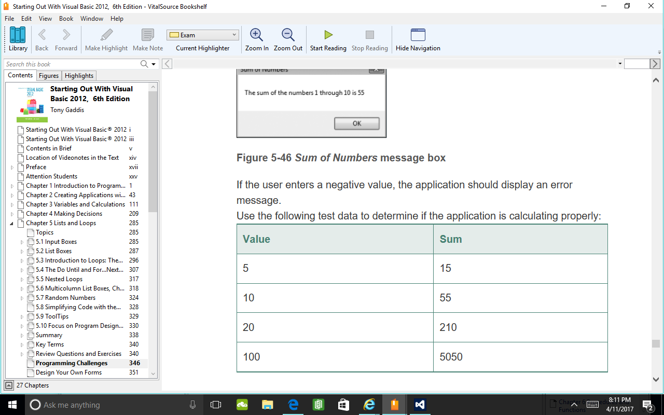Expand Chapter 4 Making Decisions
This screenshot has width=664, height=415.
click(12, 214)
